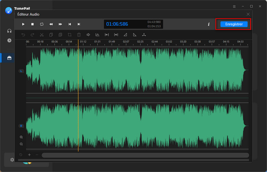Viewport: 267px width, 172px height.
Task: Toggle loop playback mode
Action: 42,24
